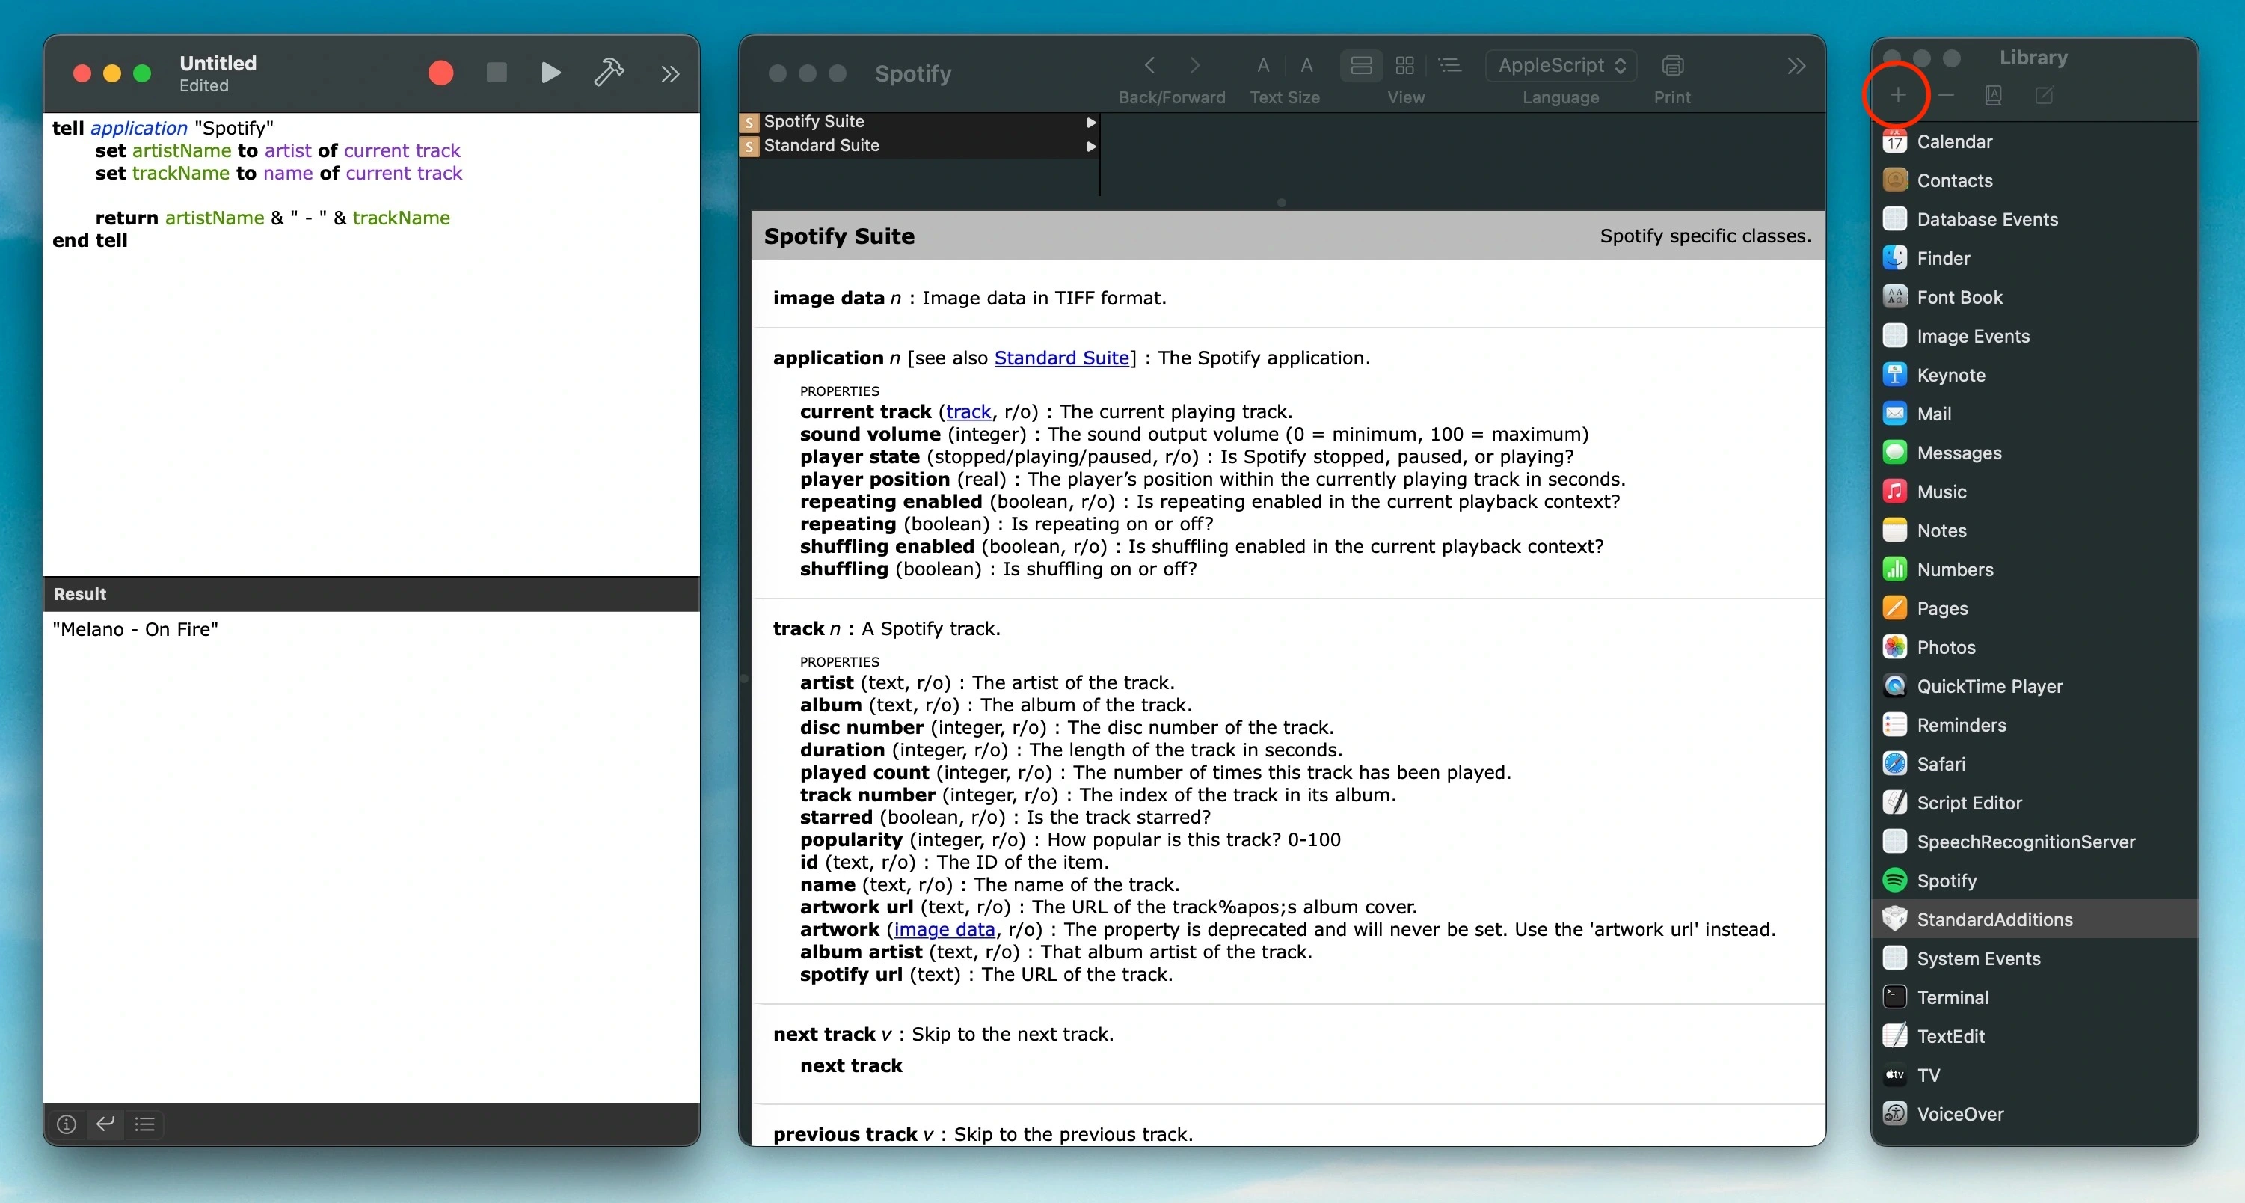Viewport: 2245px width, 1203px height.
Task: Follow the image data link in artwork
Action: (x=945, y=929)
